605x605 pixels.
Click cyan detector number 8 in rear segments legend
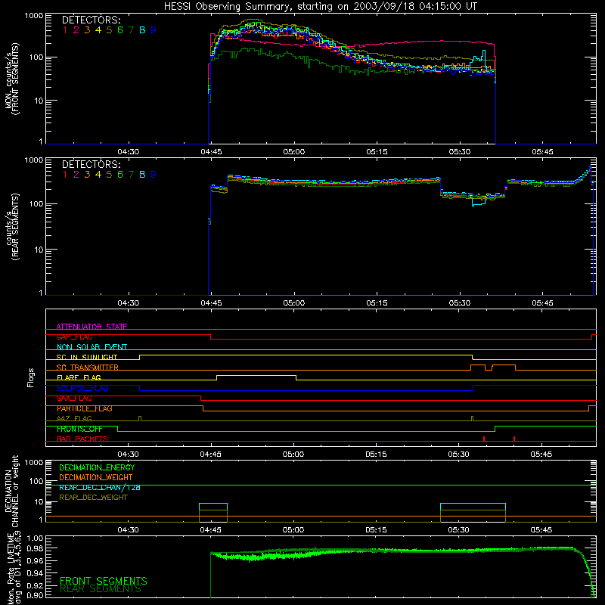pos(142,175)
